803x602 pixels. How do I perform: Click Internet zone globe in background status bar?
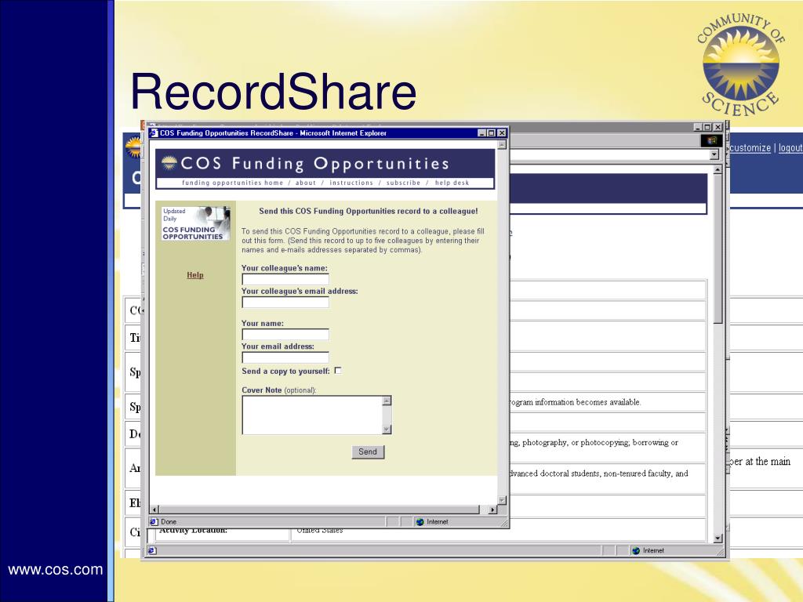pyautogui.click(x=636, y=550)
